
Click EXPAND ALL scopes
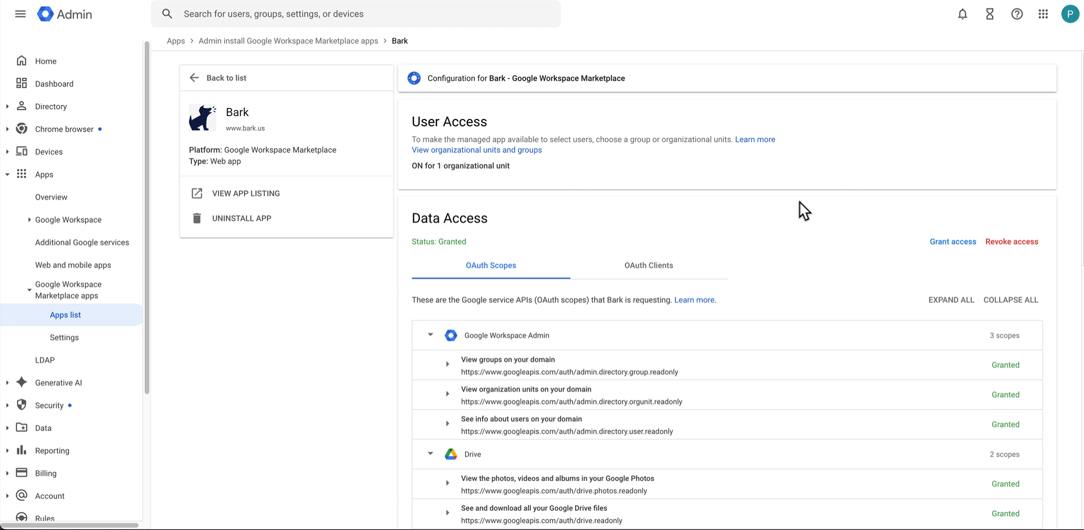point(951,300)
